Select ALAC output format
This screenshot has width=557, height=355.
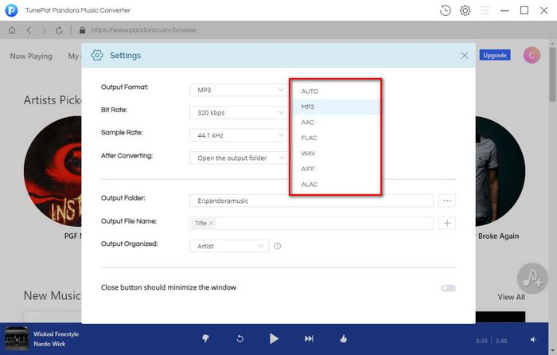(335, 185)
